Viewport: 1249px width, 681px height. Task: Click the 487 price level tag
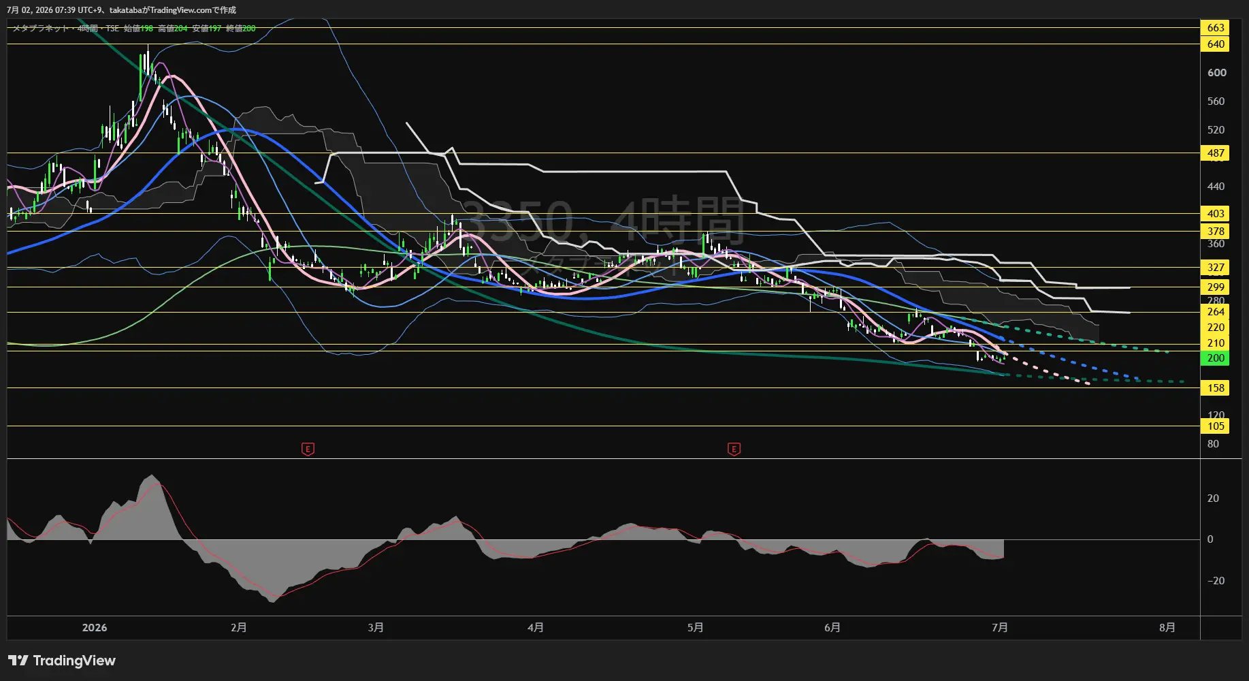click(1216, 153)
